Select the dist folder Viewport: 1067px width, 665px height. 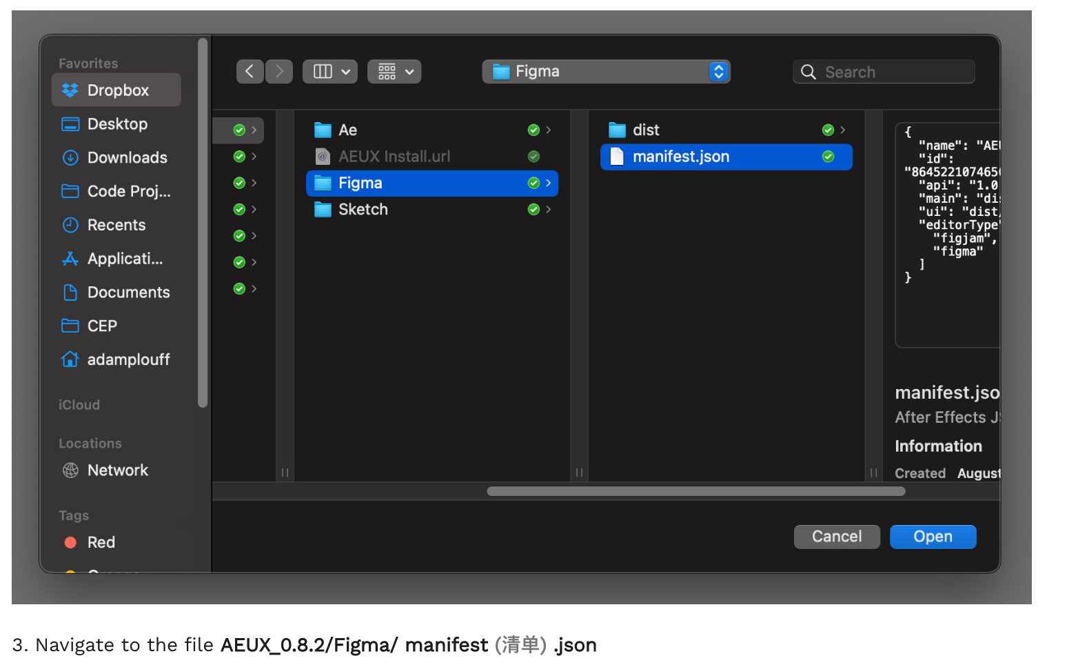pyautogui.click(x=726, y=130)
